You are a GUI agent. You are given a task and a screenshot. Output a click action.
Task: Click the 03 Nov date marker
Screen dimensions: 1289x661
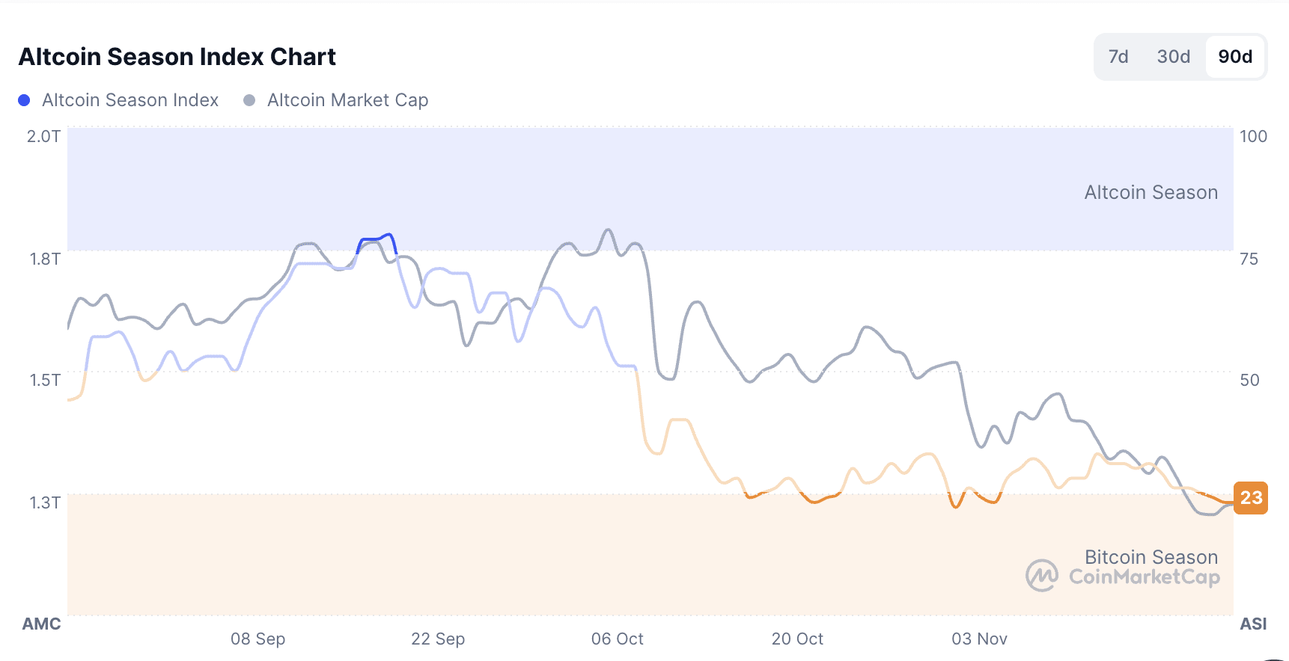tap(979, 639)
